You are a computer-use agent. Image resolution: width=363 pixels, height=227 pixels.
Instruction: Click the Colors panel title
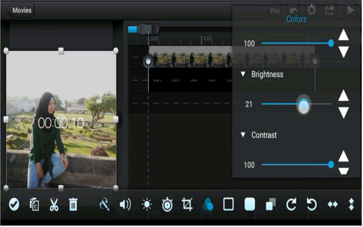(296, 19)
